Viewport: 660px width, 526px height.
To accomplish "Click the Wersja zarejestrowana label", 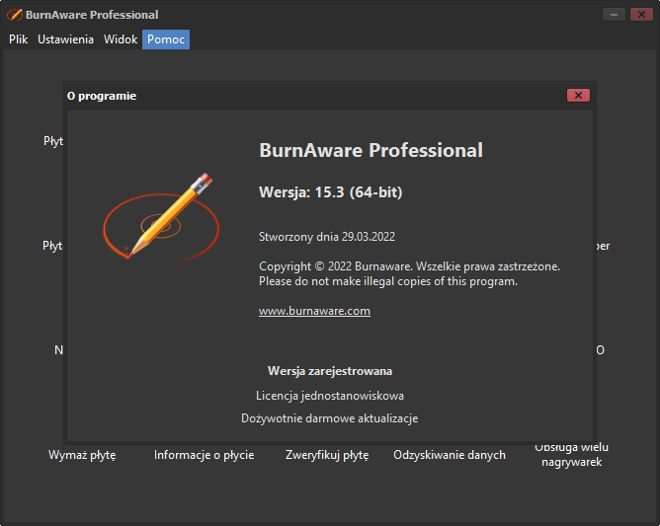I will (330, 371).
